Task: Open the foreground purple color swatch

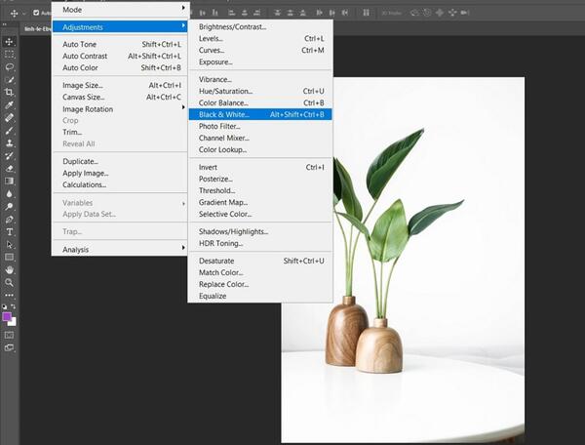Action: 7,317
